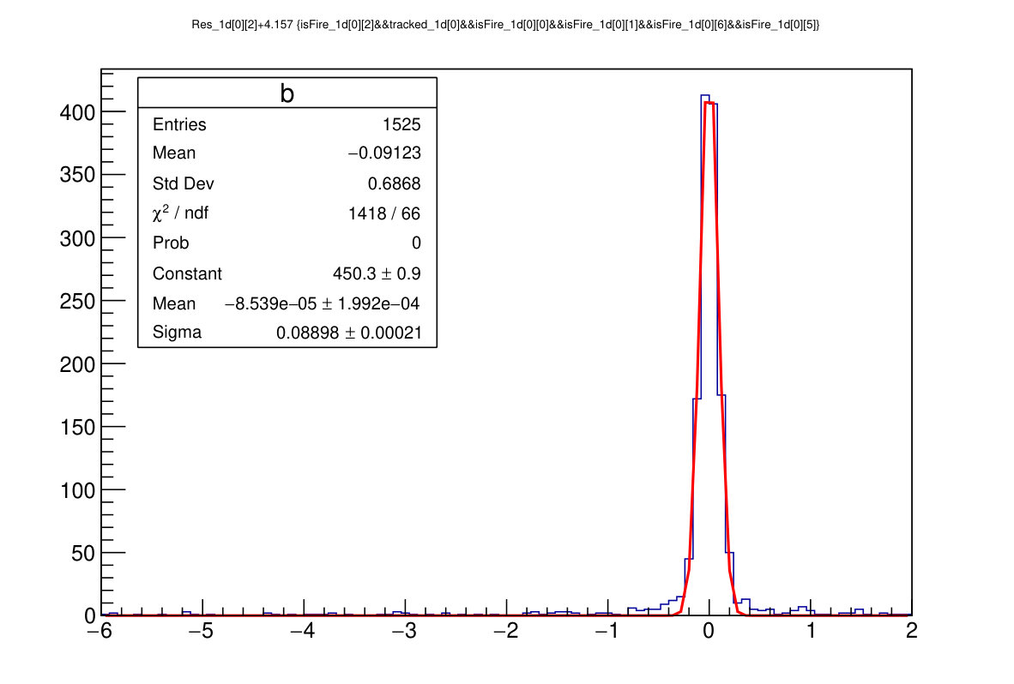Image resolution: width=1014 pixels, height=684 pixels.
Task: Click the x-axis label 1
Action: coord(811,630)
